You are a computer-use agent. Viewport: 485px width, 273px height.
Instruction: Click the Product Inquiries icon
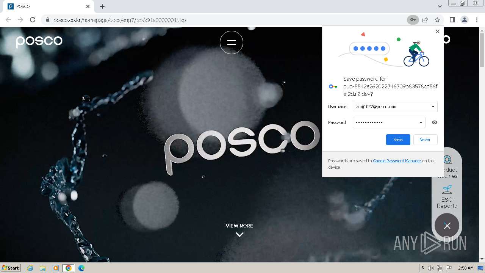tap(447, 160)
